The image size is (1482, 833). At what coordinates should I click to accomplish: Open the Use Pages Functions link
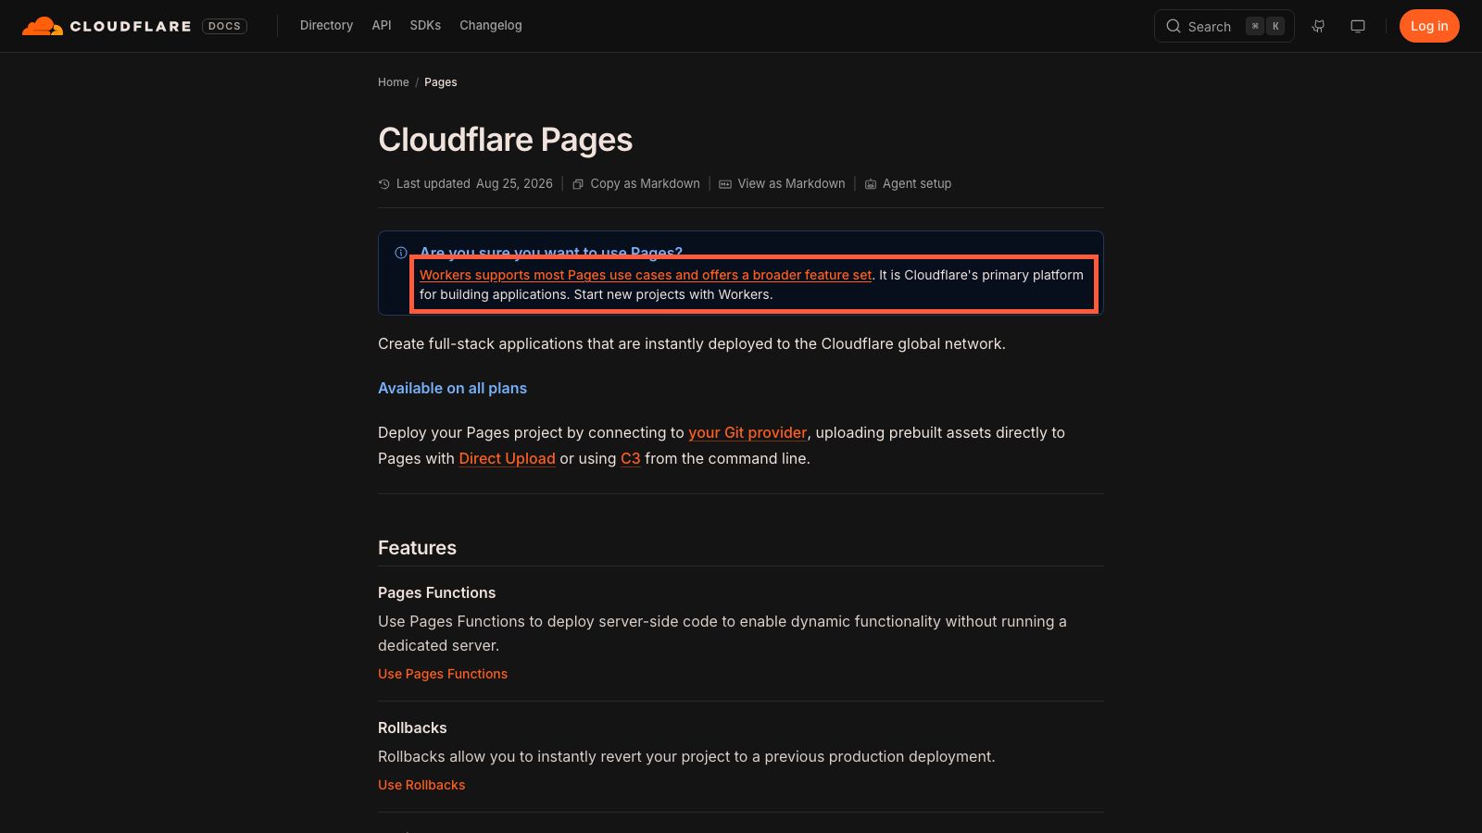tap(443, 674)
